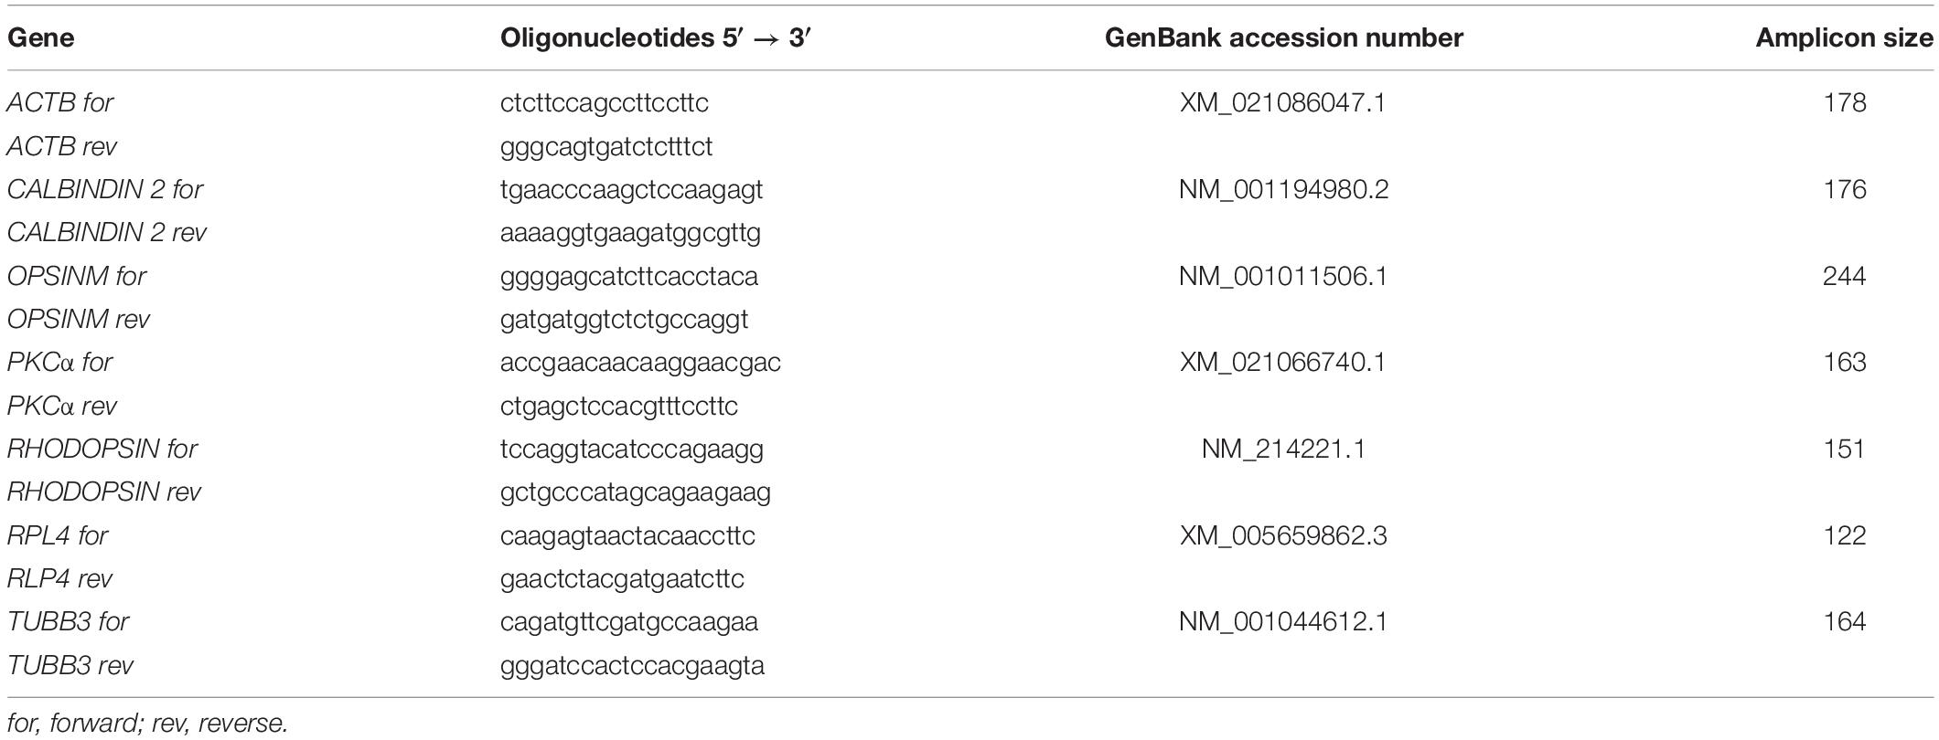1939x740 pixels.
Task: Click accession number NM_001011506.1
Action: pyautogui.click(x=1283, y=276)
